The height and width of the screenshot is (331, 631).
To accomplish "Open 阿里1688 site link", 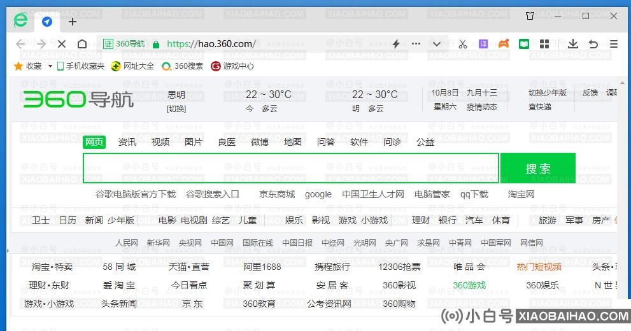I will (x=262, y=267).
